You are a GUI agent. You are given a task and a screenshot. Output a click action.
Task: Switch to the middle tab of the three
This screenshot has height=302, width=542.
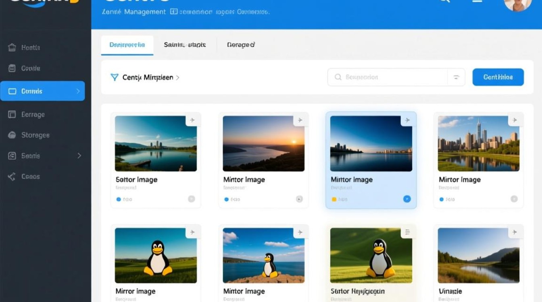(x=185, y=45)
